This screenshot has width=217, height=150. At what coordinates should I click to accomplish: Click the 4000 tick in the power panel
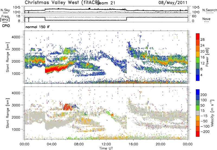pyautogui.click(x=16, y=37)
